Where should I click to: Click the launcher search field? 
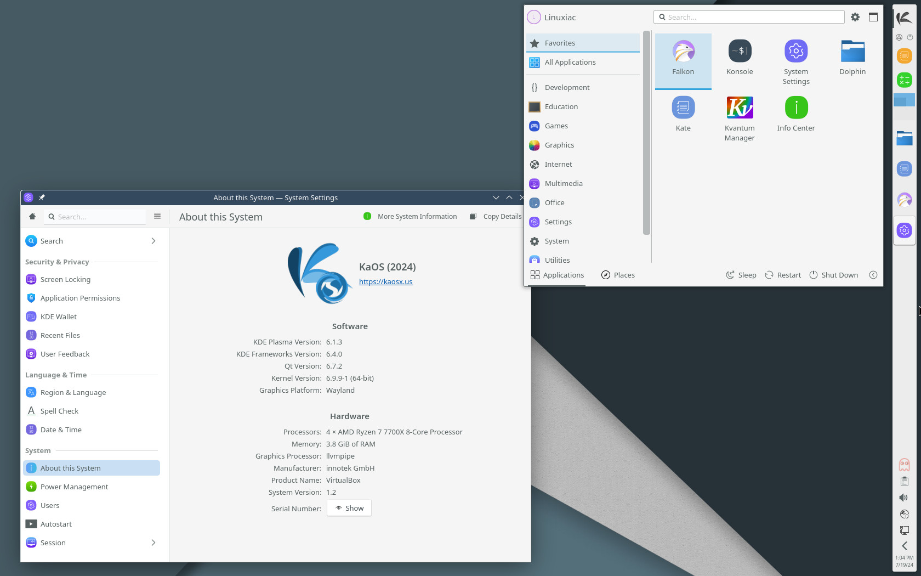click(x=749, y=17)
